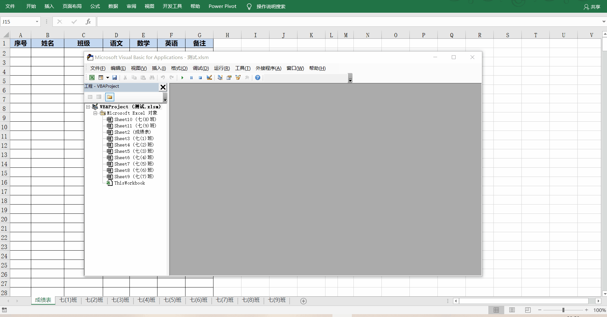
Task: Open the 调试(D) menu in VBA editor
Action: pos(201,68)
